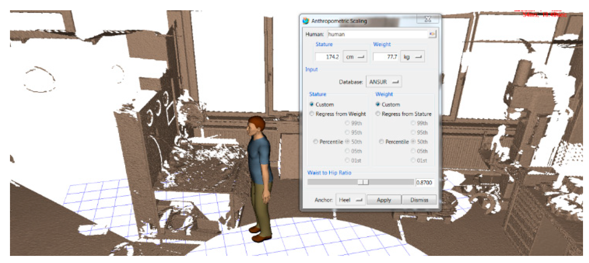589x263 pixels.
Task: Choose Percentile option under Stature
Action: [315, 142]
